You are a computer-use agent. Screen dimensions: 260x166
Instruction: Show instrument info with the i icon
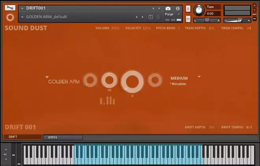(178, 8)
